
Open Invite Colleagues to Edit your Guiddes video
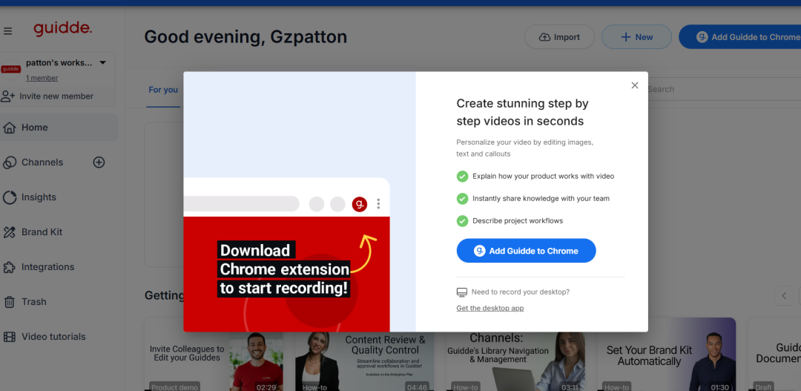click(x=214, y=354)
